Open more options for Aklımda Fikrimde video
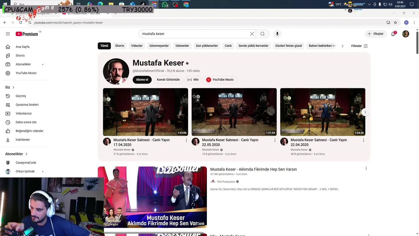 pos(366,169)
